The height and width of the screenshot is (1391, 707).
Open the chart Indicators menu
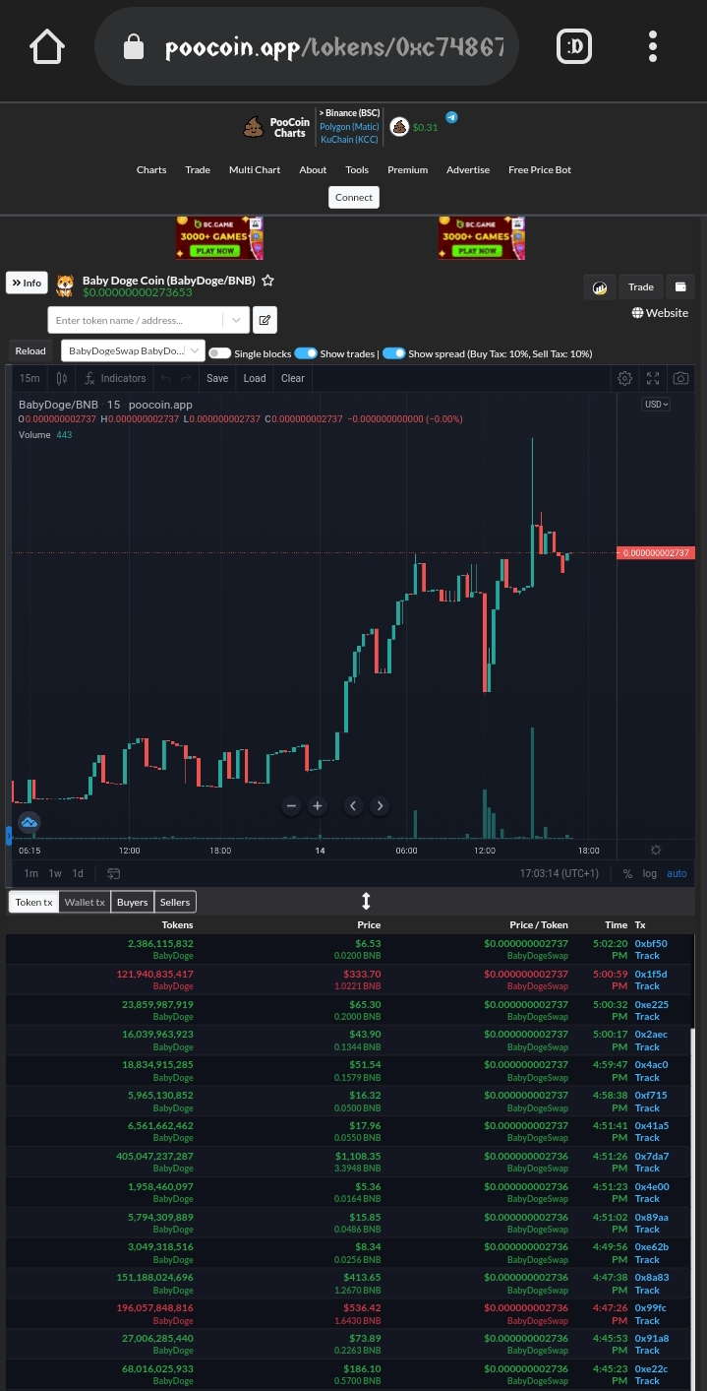coord(115,378)
